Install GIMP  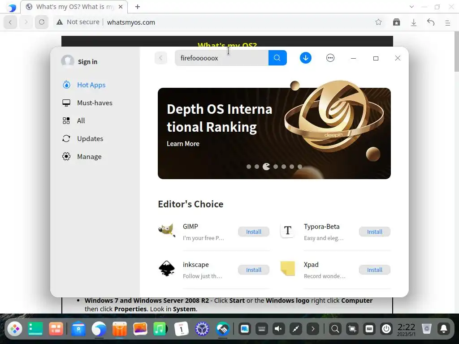[254, 232]
